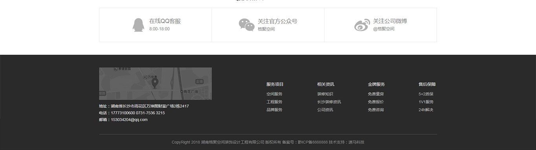This screenshot has height=150, width=536.
Task: Click the WeChat bubbles icon
Action: (247, 25)
